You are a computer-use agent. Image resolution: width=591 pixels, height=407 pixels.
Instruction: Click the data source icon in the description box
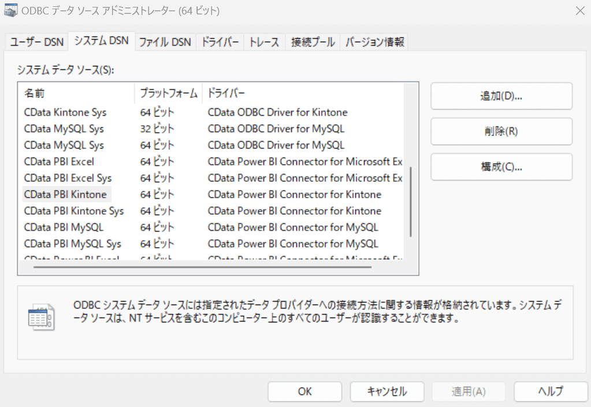(x=42, y=317)
